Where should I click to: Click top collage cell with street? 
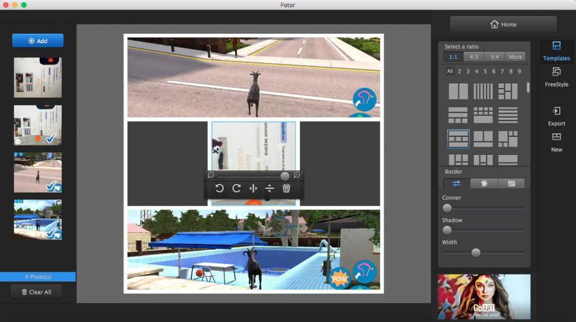254,78
